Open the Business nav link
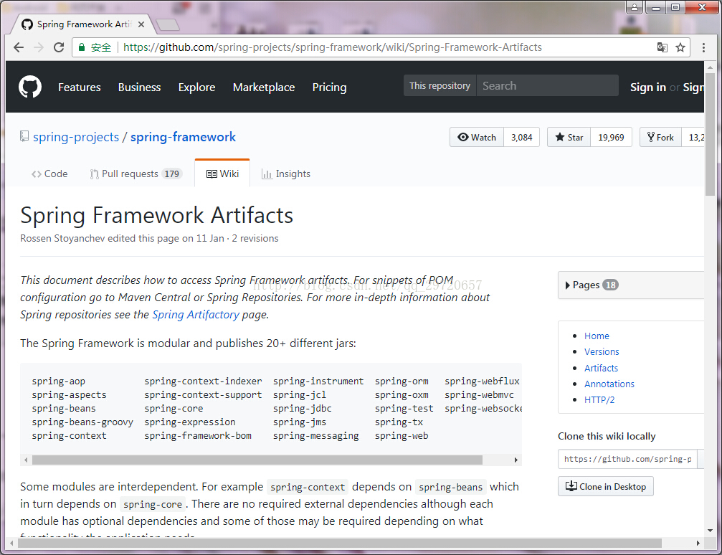 (140, 87)
